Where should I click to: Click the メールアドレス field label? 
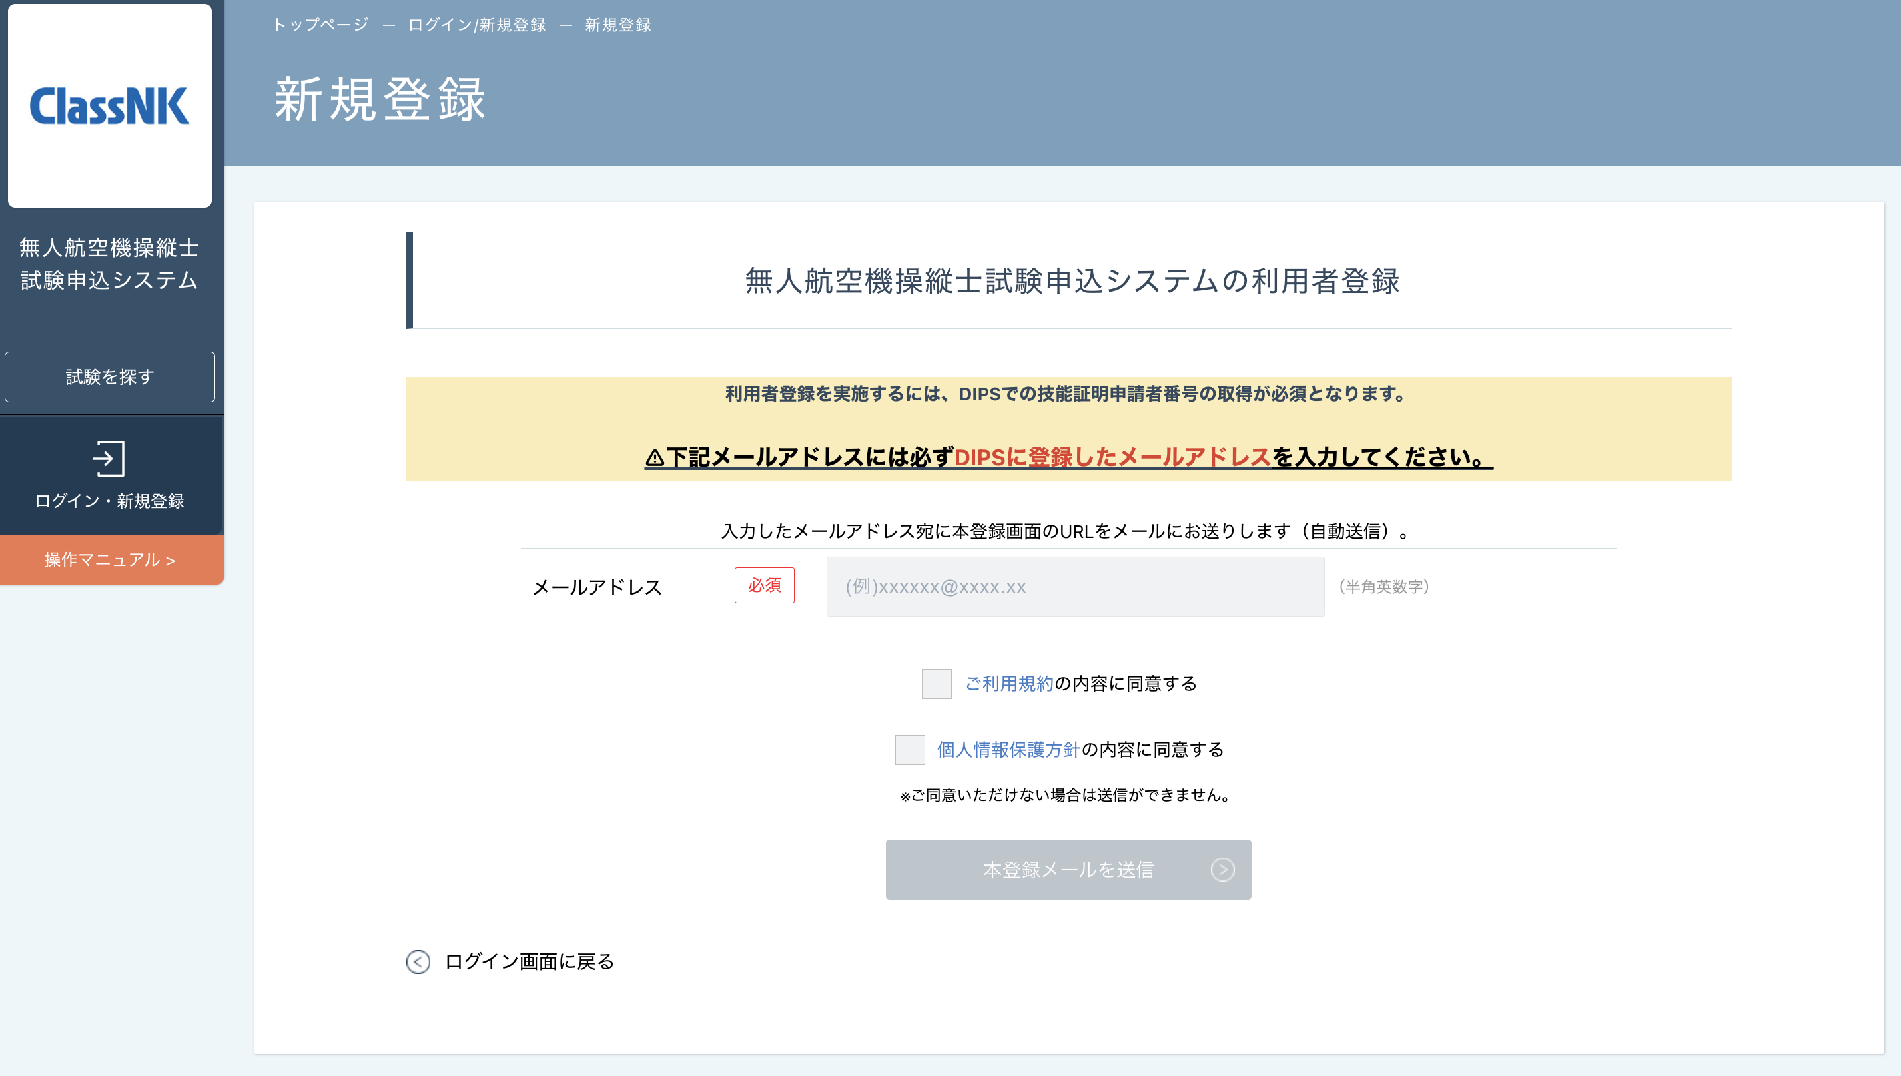[597, 587]
